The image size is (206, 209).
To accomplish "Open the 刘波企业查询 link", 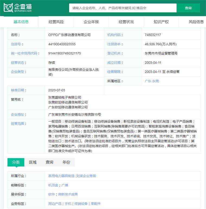I will point(86,176).
